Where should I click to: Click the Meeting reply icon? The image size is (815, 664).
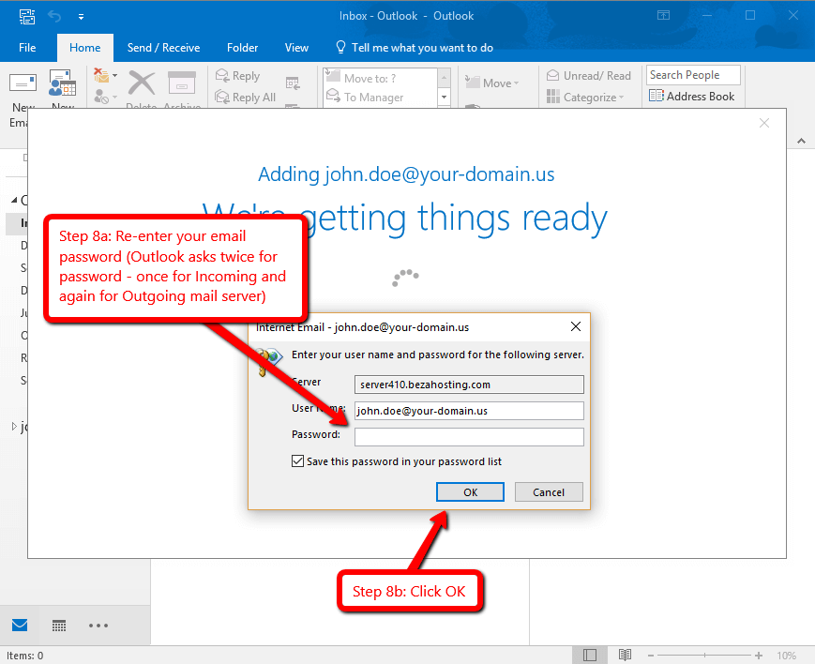point(293,83)
